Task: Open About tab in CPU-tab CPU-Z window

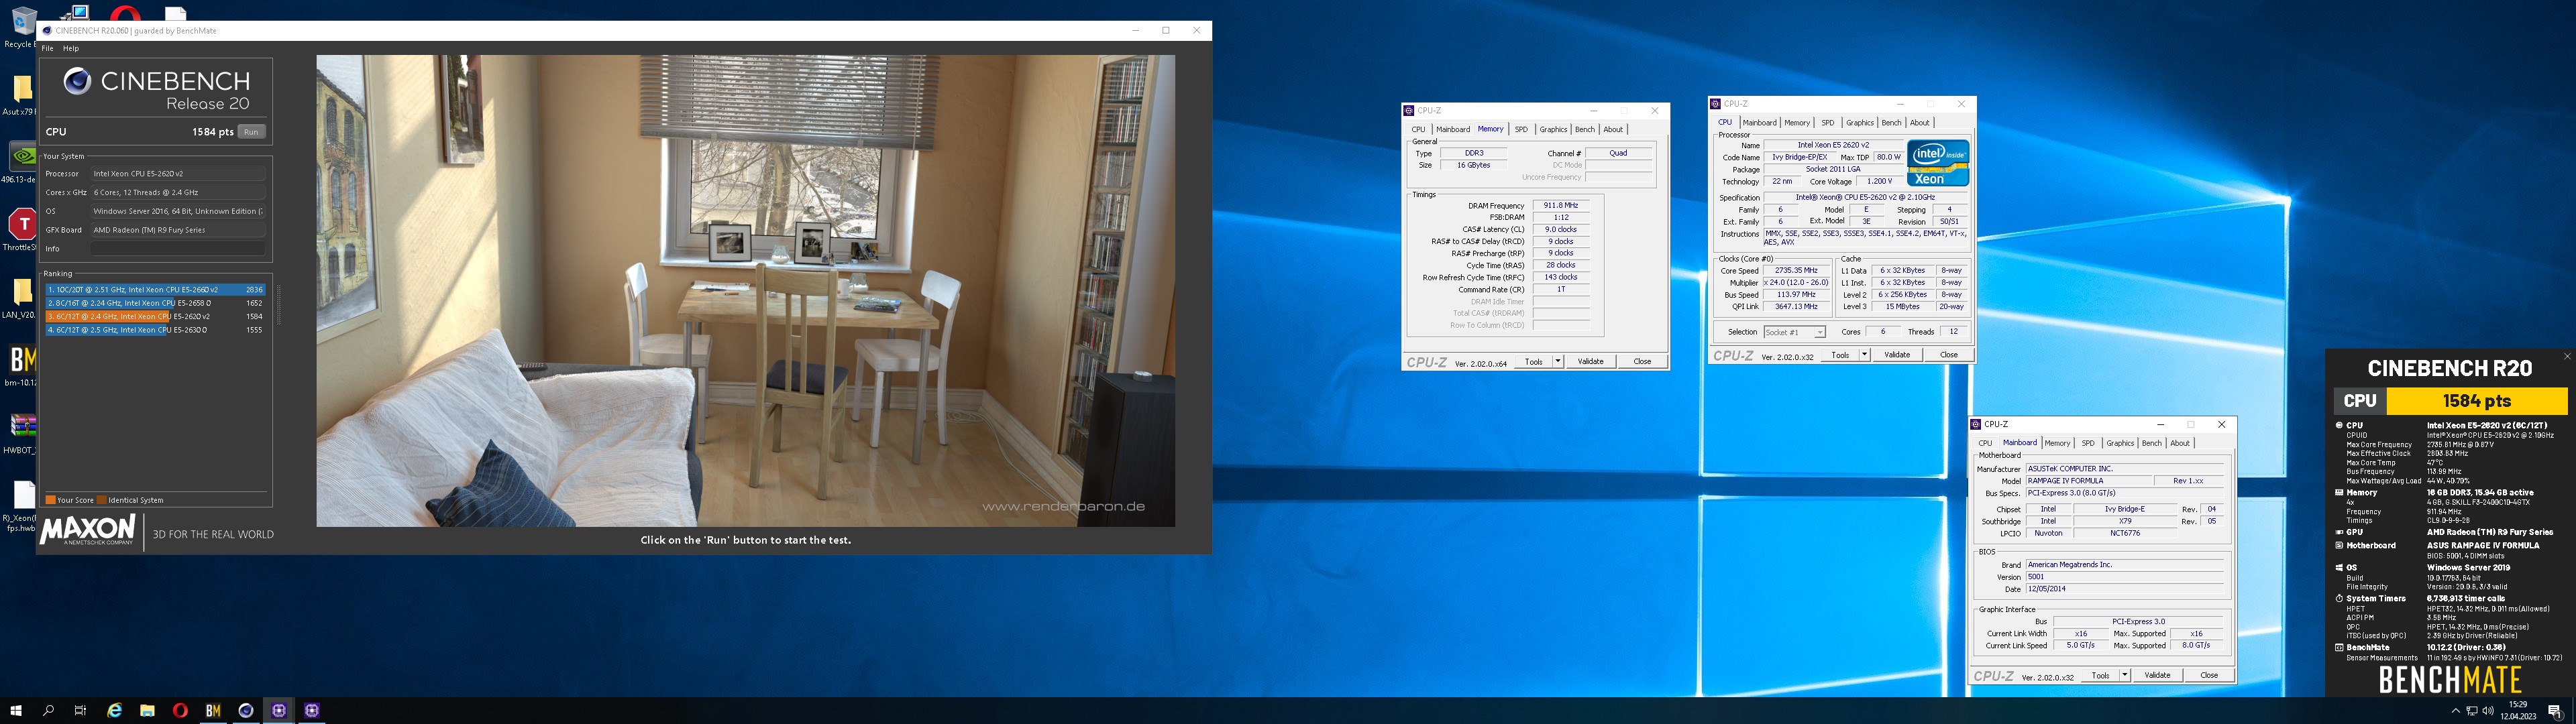Action: 1920,123
